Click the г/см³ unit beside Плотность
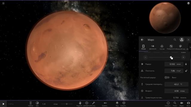The width and height of the screenshot is (191, 107). (179, 71)
